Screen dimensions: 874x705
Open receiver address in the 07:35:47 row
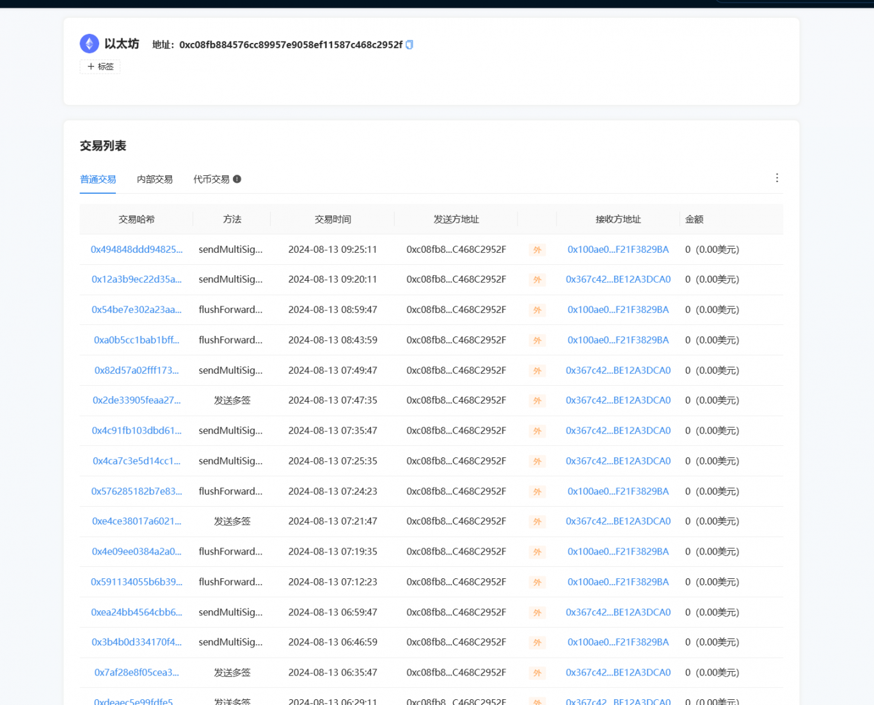pos(618,431)
